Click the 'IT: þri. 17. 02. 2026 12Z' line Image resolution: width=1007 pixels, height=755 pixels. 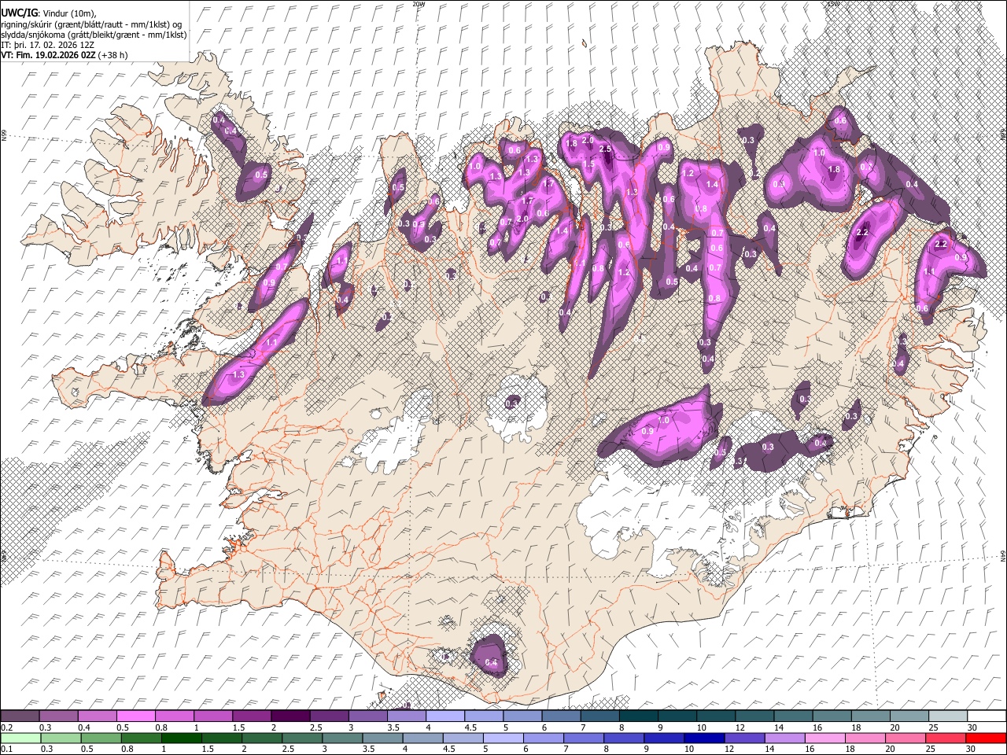(x=48, y=45)
